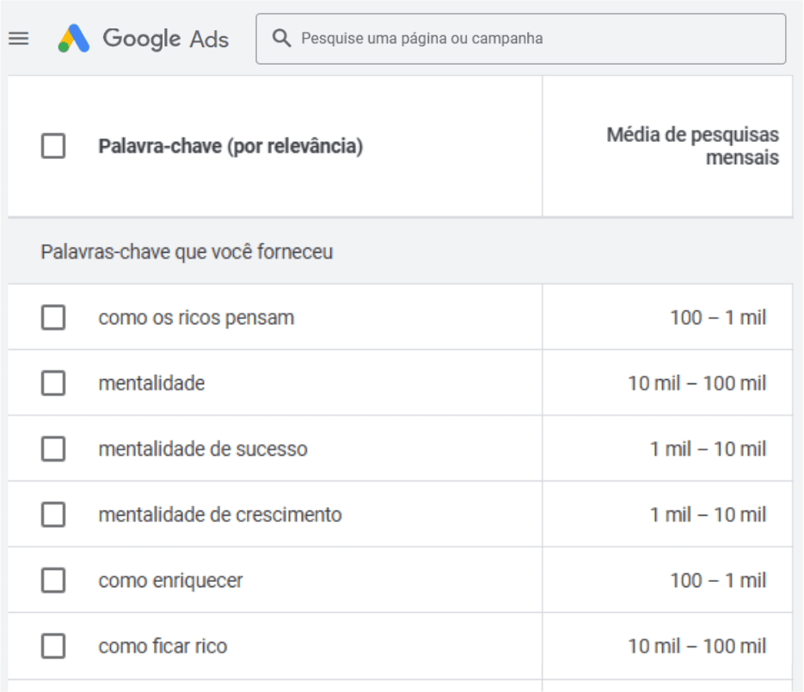804x692 pixels.
Task: Mark the 'como enriquecer' checkbox
Action: tap(53, 581)
